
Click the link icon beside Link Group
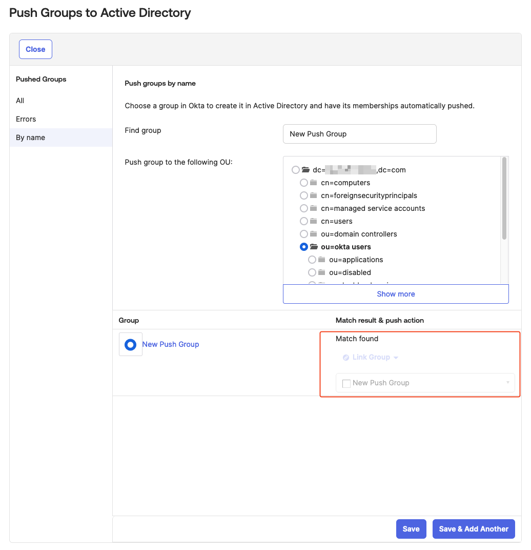click(x=346, y=358)
